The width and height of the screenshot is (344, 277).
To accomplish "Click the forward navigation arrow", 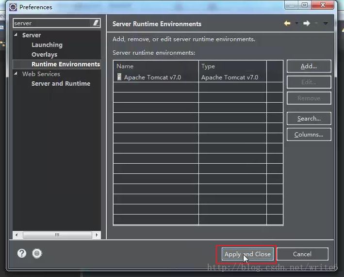I will click(x=307, y=23).
